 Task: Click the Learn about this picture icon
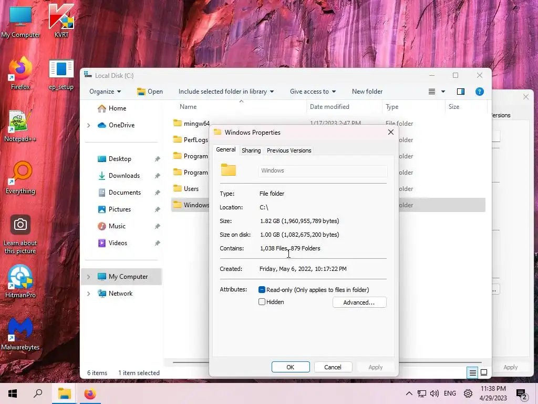click(x=20, y=234)
